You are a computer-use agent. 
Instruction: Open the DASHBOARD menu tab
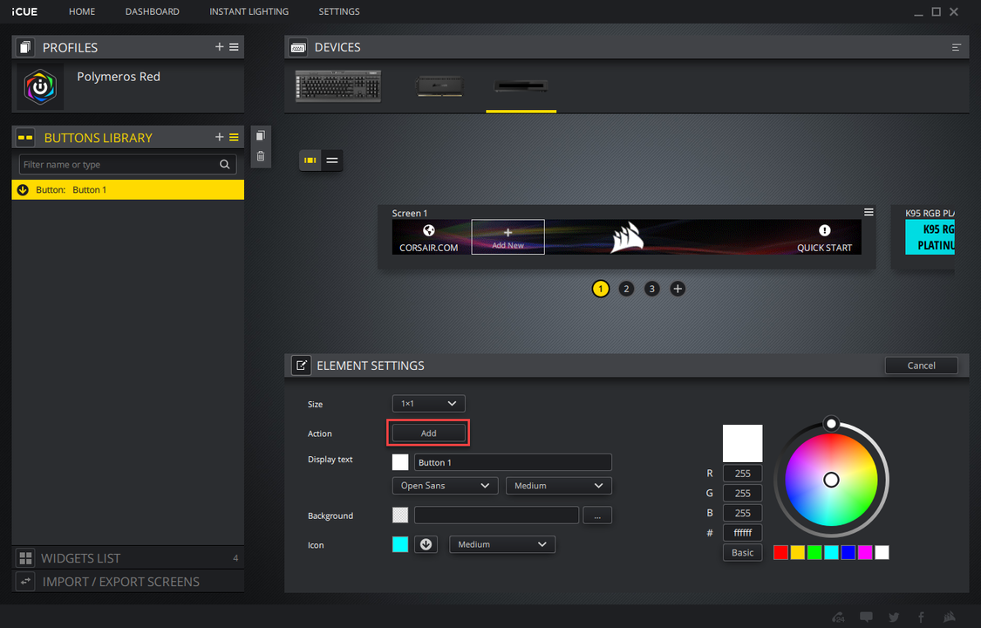coord(152,11)
